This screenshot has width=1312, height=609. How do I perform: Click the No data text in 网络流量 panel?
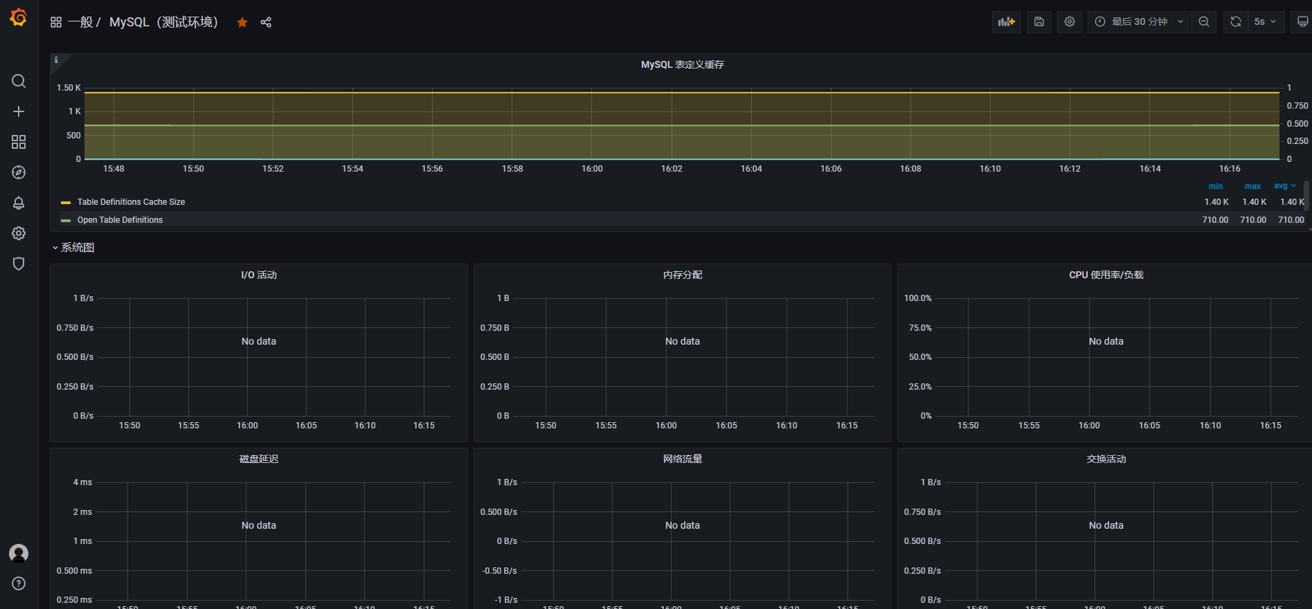683,525
